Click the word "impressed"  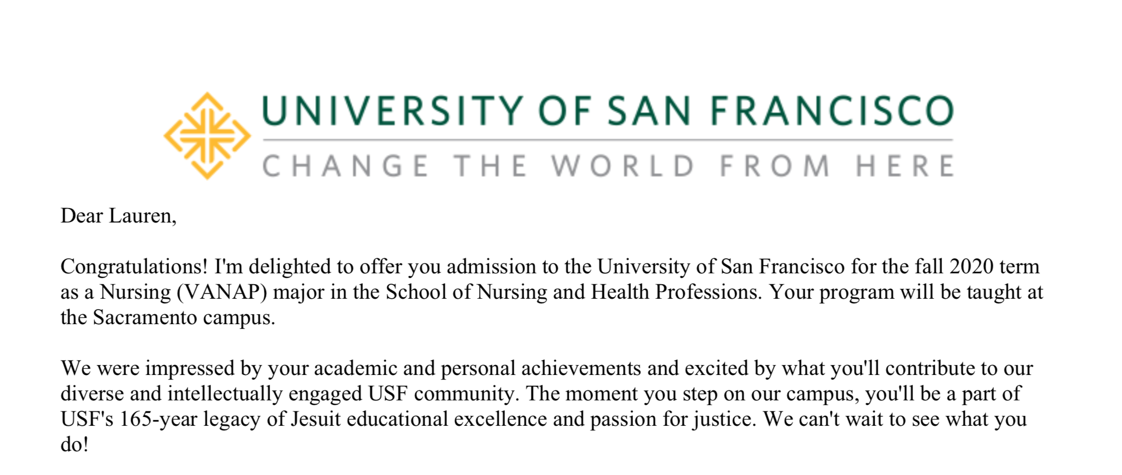click(189, 369)
